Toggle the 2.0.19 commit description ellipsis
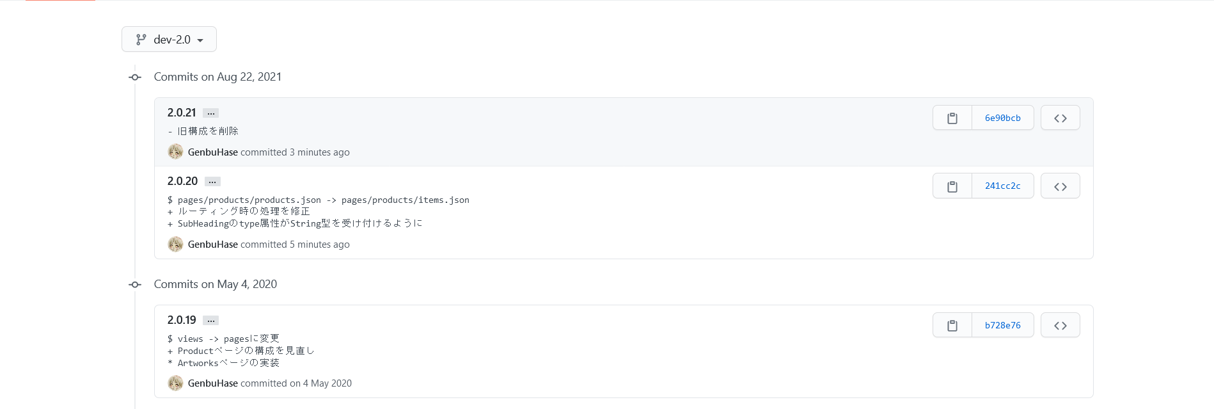The height and width of the screenshot is (409, 1214). [210, 321]
